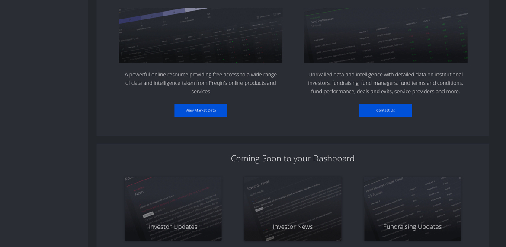This screenshot has width=506, height=247.
Task: Open the Investor Updates preview card
Action: coord(173,209)
